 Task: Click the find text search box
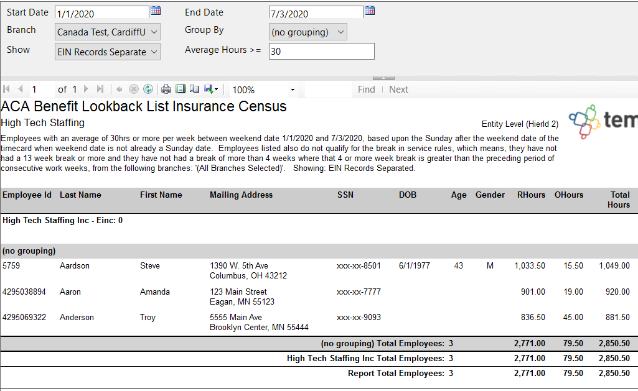[327, 90]
